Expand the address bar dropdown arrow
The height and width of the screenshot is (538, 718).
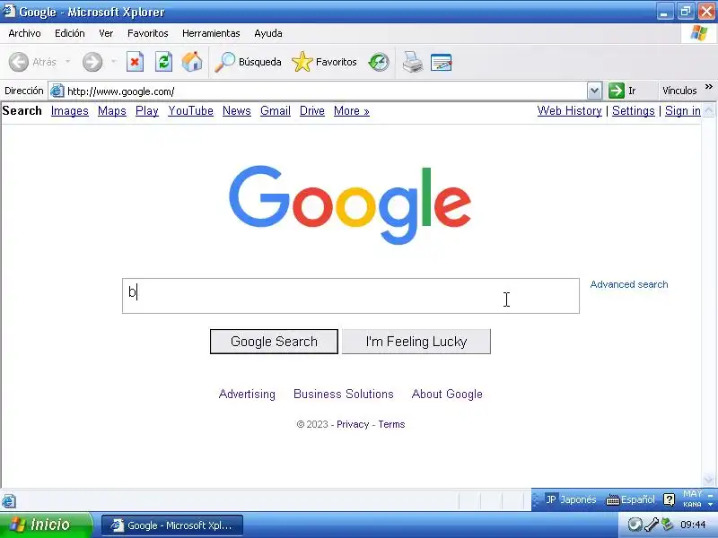594,91
